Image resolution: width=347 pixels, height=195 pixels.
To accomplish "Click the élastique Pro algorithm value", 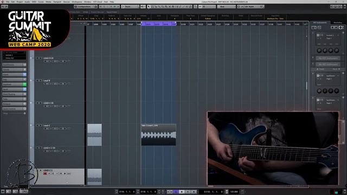I will (x=275, y=19).
